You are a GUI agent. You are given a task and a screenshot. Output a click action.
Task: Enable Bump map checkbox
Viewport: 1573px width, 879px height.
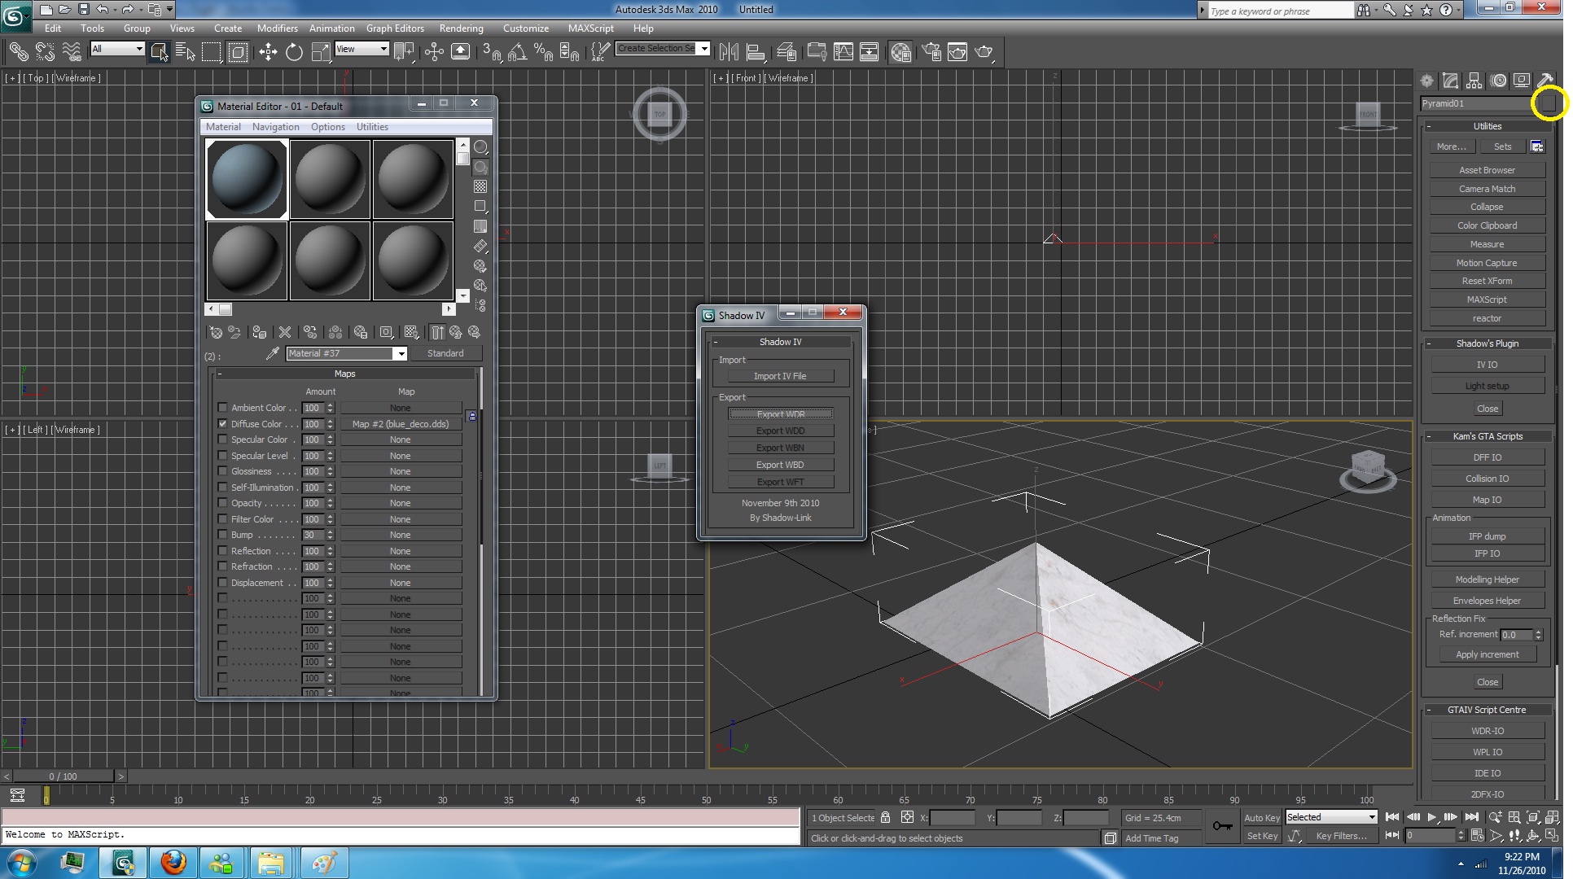222,535
